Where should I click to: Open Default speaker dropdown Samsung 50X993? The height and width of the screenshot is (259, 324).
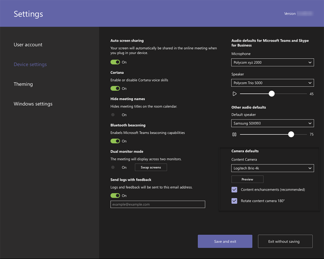(x=272, y=123)
